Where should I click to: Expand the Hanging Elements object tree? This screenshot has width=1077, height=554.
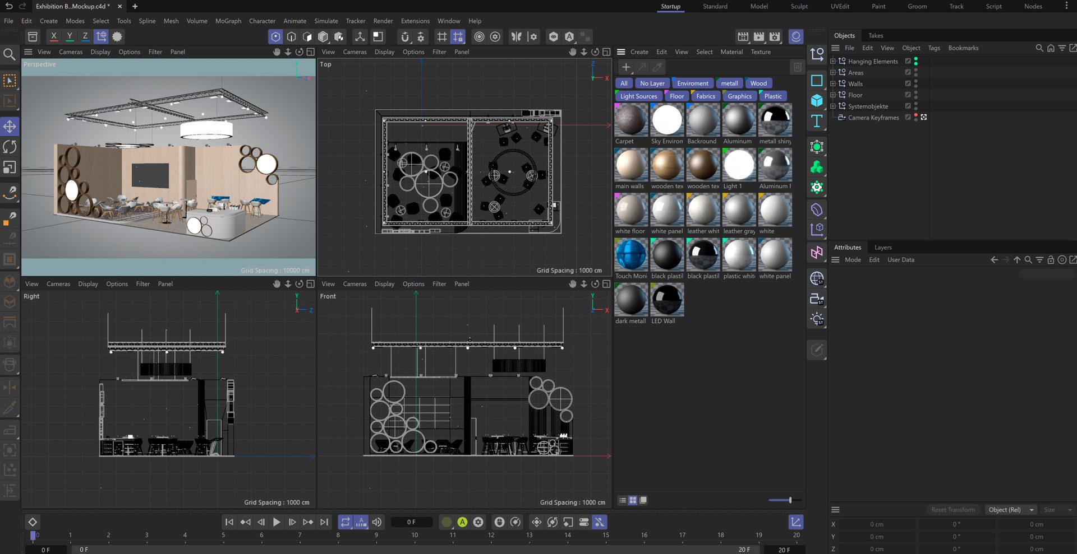(x=833, y=61)
